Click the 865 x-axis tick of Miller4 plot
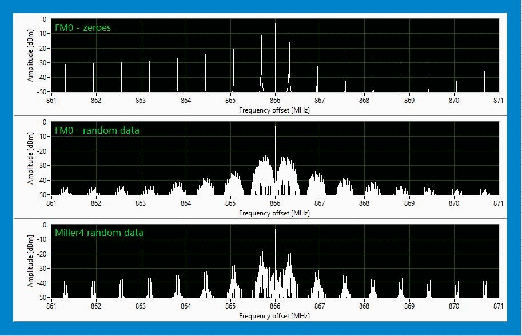 (x=230, y=306)
